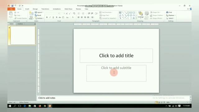The height and width of the screenshot is (112, 199).
Task: Select the Right Arrow shape
Action: [128, 15]
